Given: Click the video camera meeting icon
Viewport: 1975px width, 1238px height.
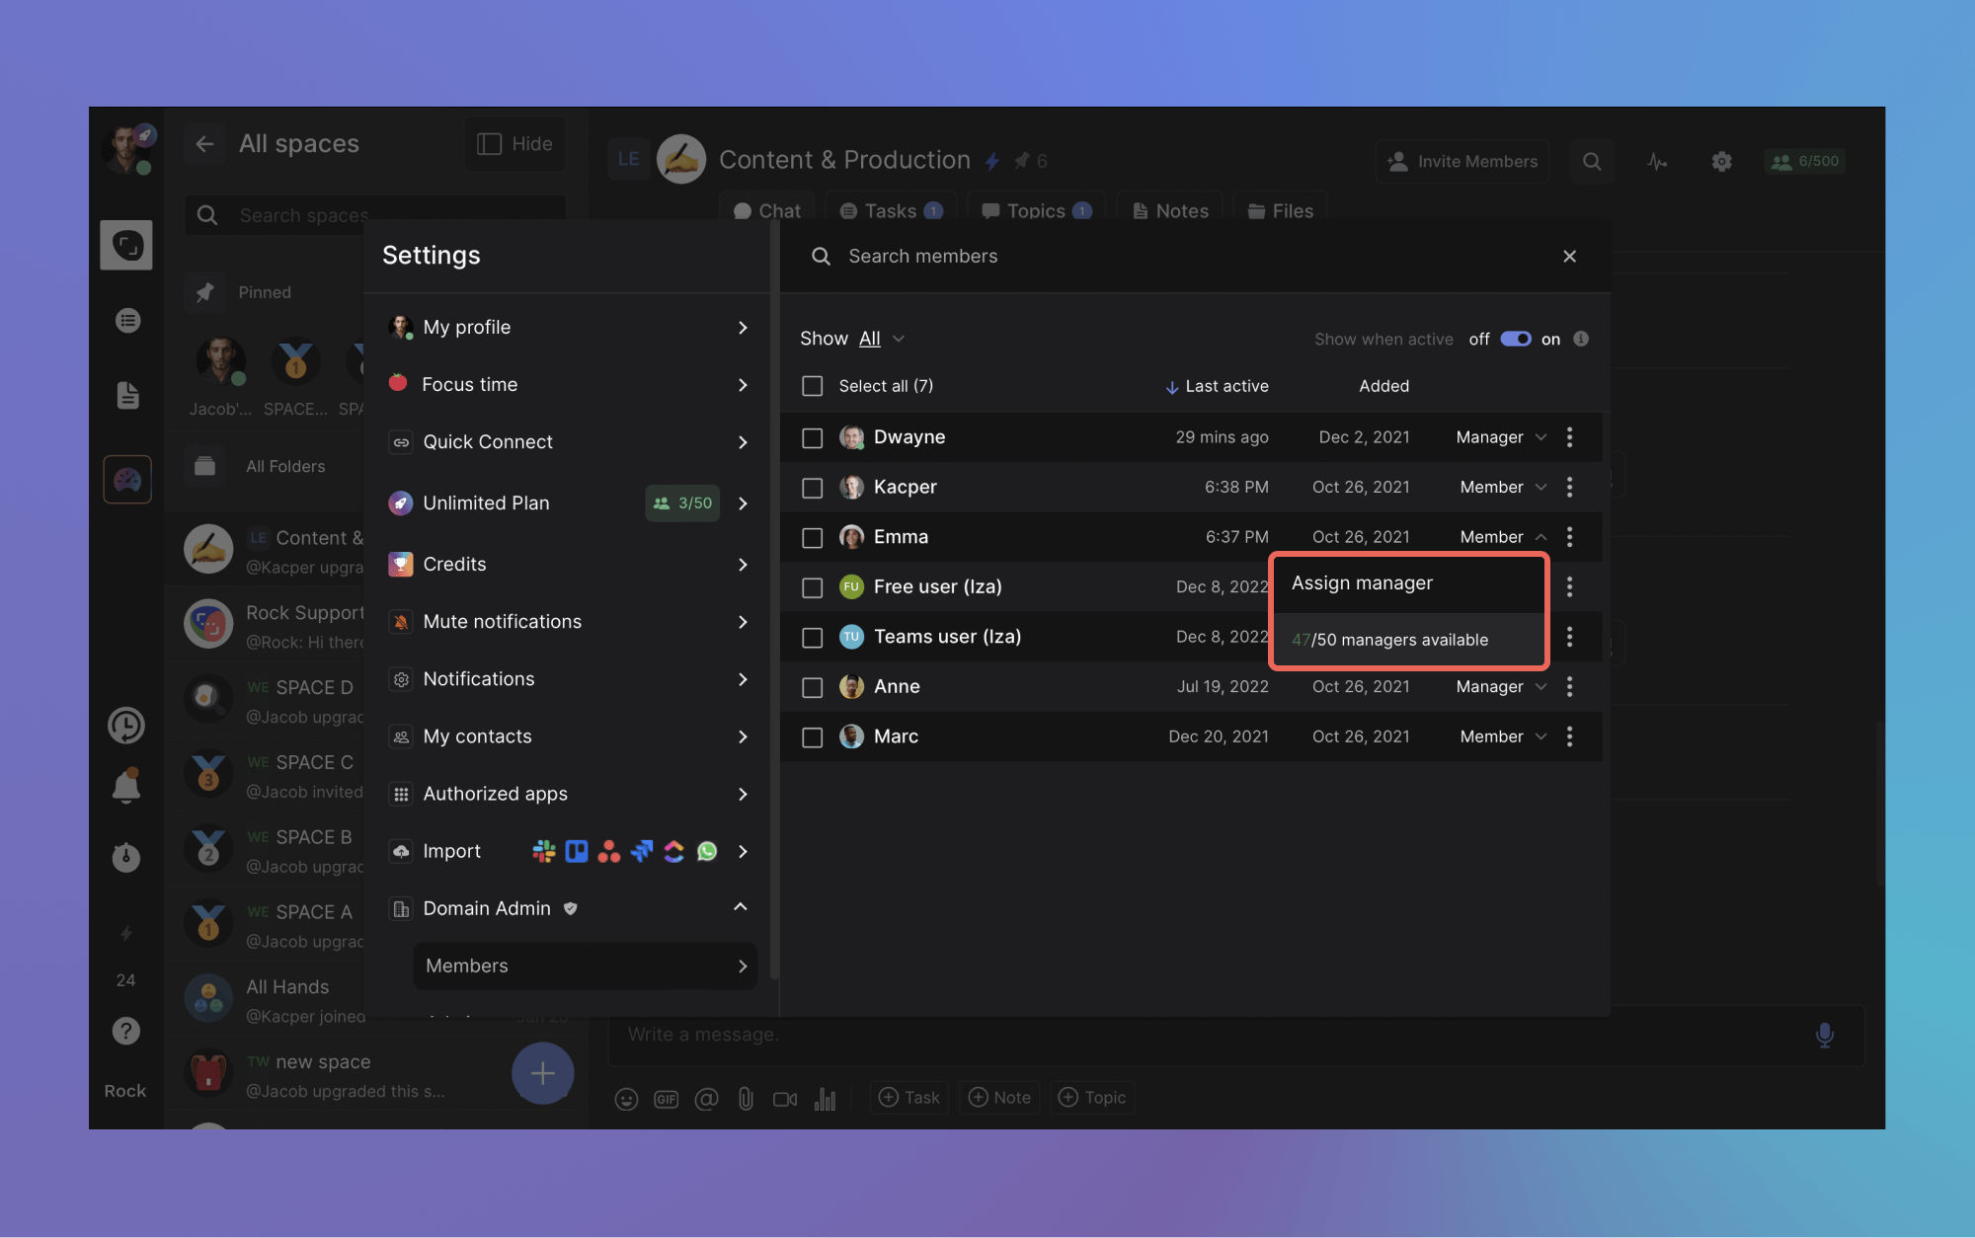Looking at the screenshot, I should click(x=785, y=1099).
